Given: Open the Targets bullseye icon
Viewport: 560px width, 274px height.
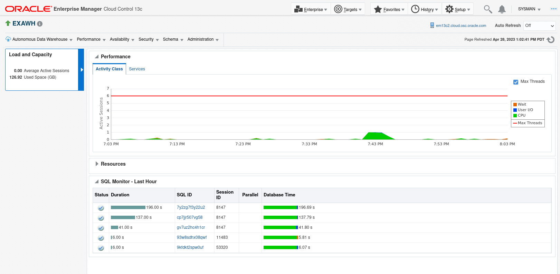Looking at the screenshot, I should click(x=338, y=9).
